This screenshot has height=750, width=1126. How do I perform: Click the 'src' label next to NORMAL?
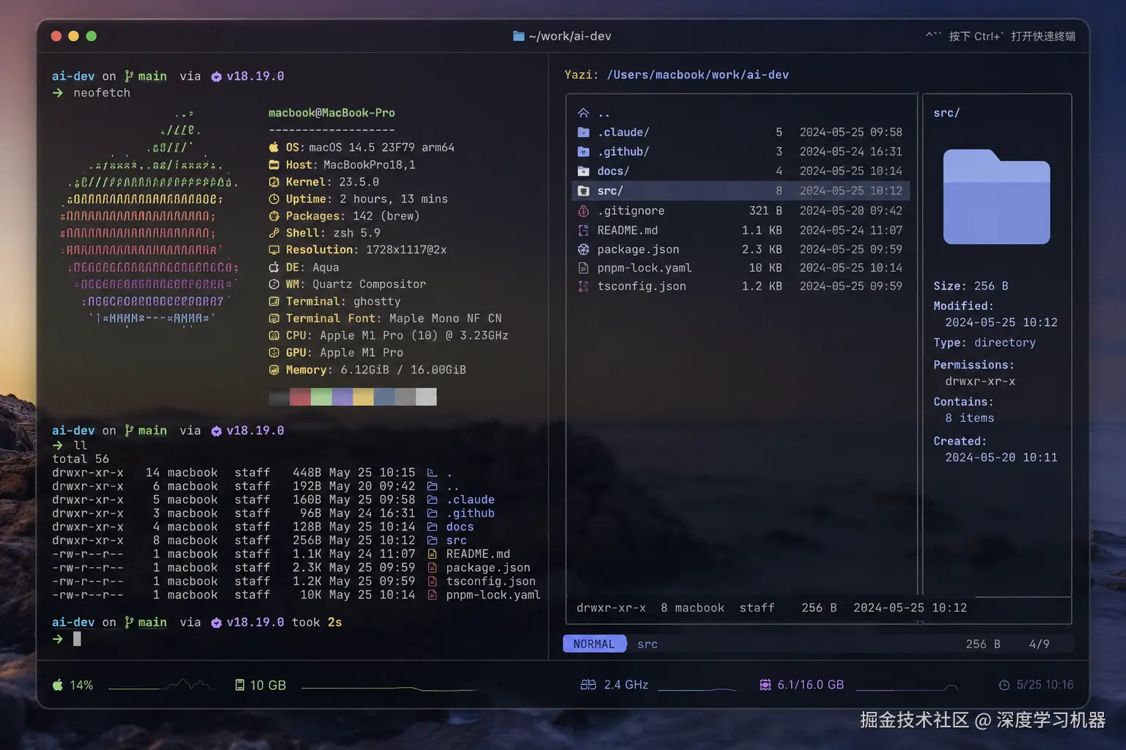click(x=647, y=644)
